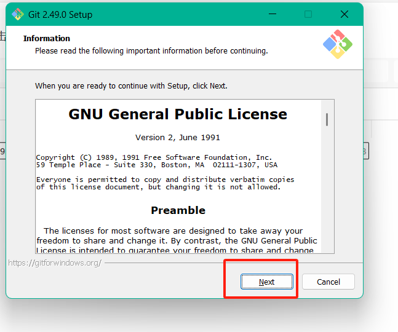
Task: Click the 'Version 2, June 1991' text
Action: pyautogui.click(x=178, y=138)
